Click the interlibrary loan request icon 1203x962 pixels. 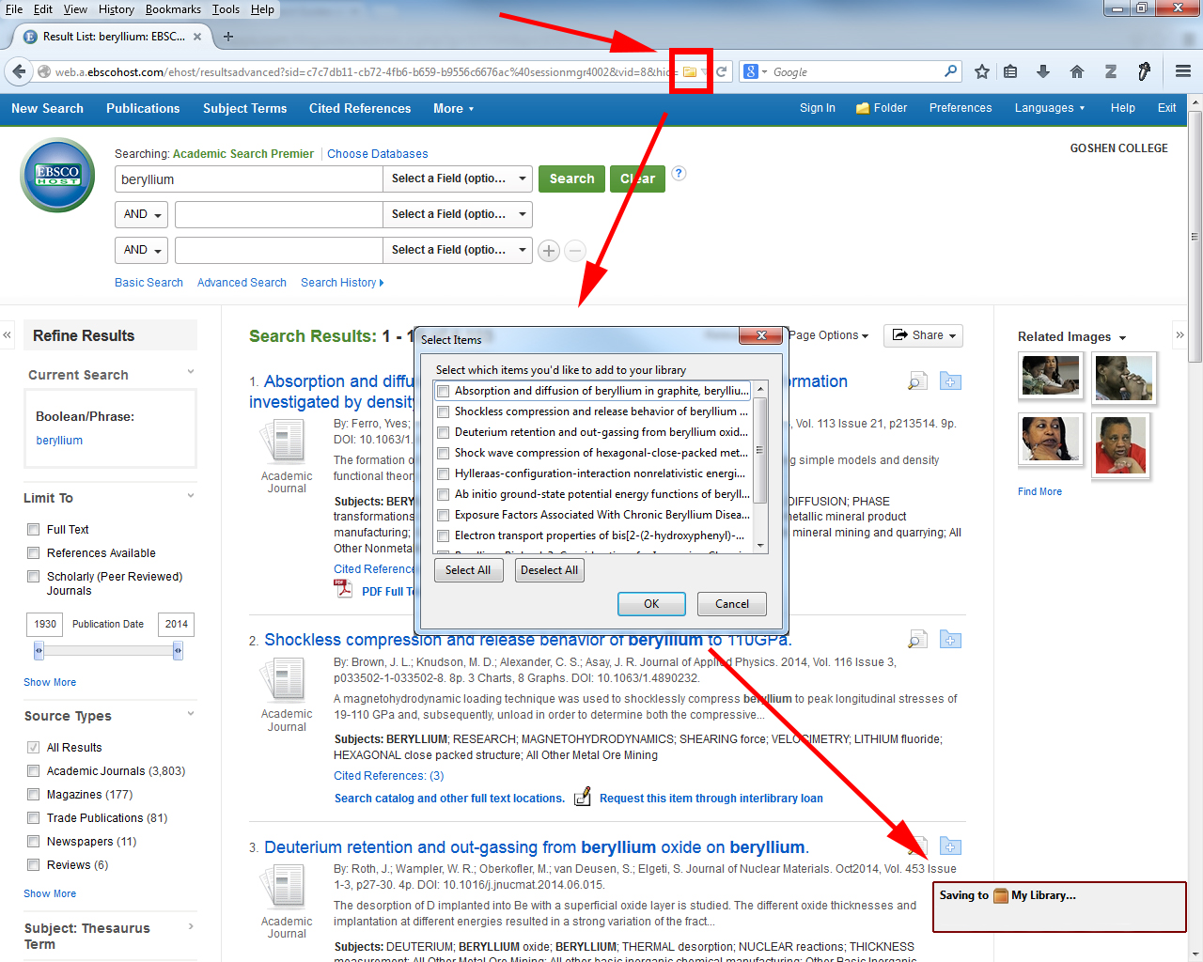[x=583, y=798]
